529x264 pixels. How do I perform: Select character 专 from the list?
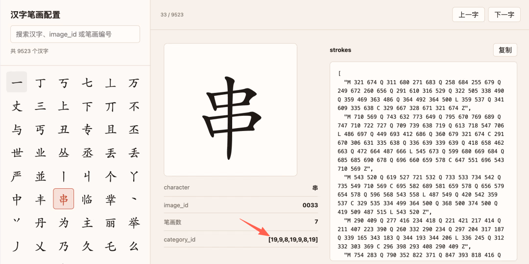[87, 129]
